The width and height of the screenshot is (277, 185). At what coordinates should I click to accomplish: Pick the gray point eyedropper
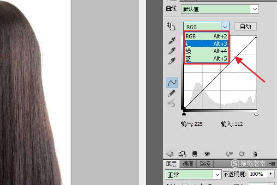pos(172,50)
